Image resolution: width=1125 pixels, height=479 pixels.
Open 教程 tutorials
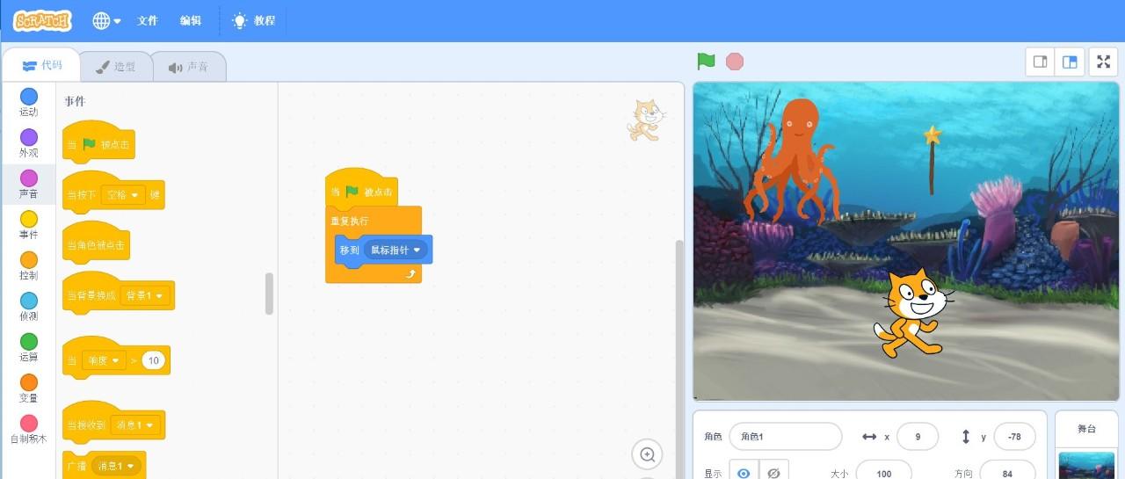click(x=253, y=20)
